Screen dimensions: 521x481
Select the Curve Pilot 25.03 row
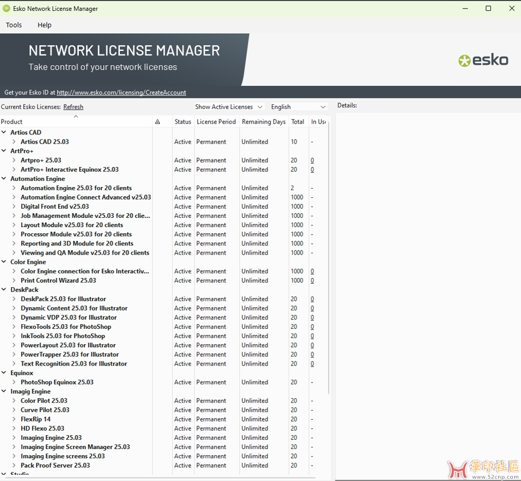[x=45, y=410]
